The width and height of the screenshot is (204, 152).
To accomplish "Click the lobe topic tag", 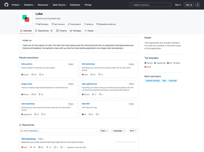I will click(x=164, y=81).
